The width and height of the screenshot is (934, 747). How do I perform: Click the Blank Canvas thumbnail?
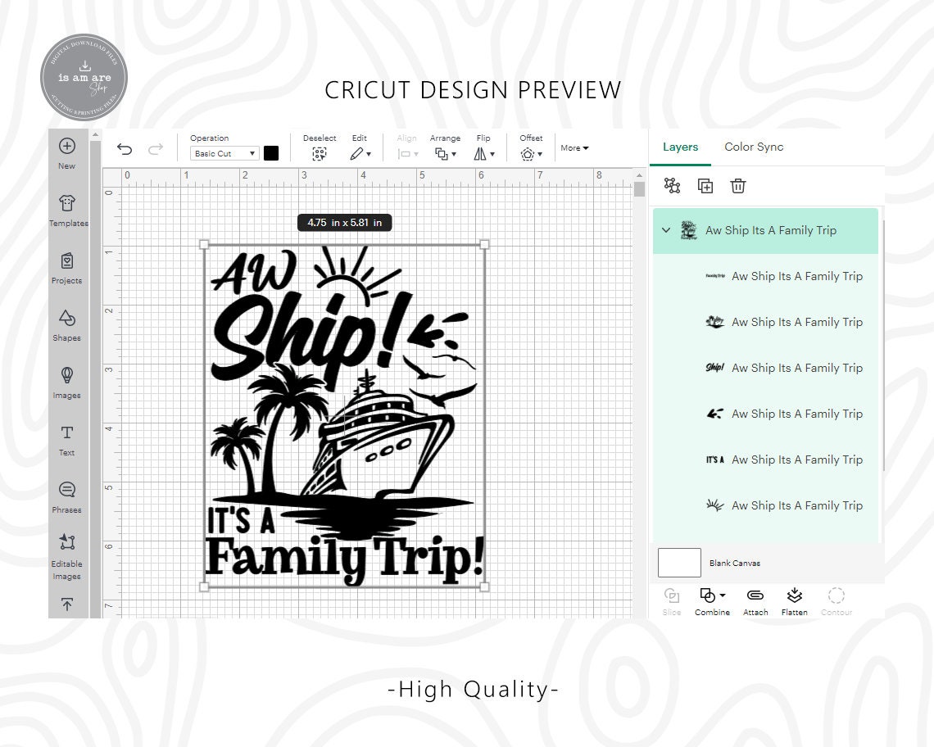click(x=679, y=563)
